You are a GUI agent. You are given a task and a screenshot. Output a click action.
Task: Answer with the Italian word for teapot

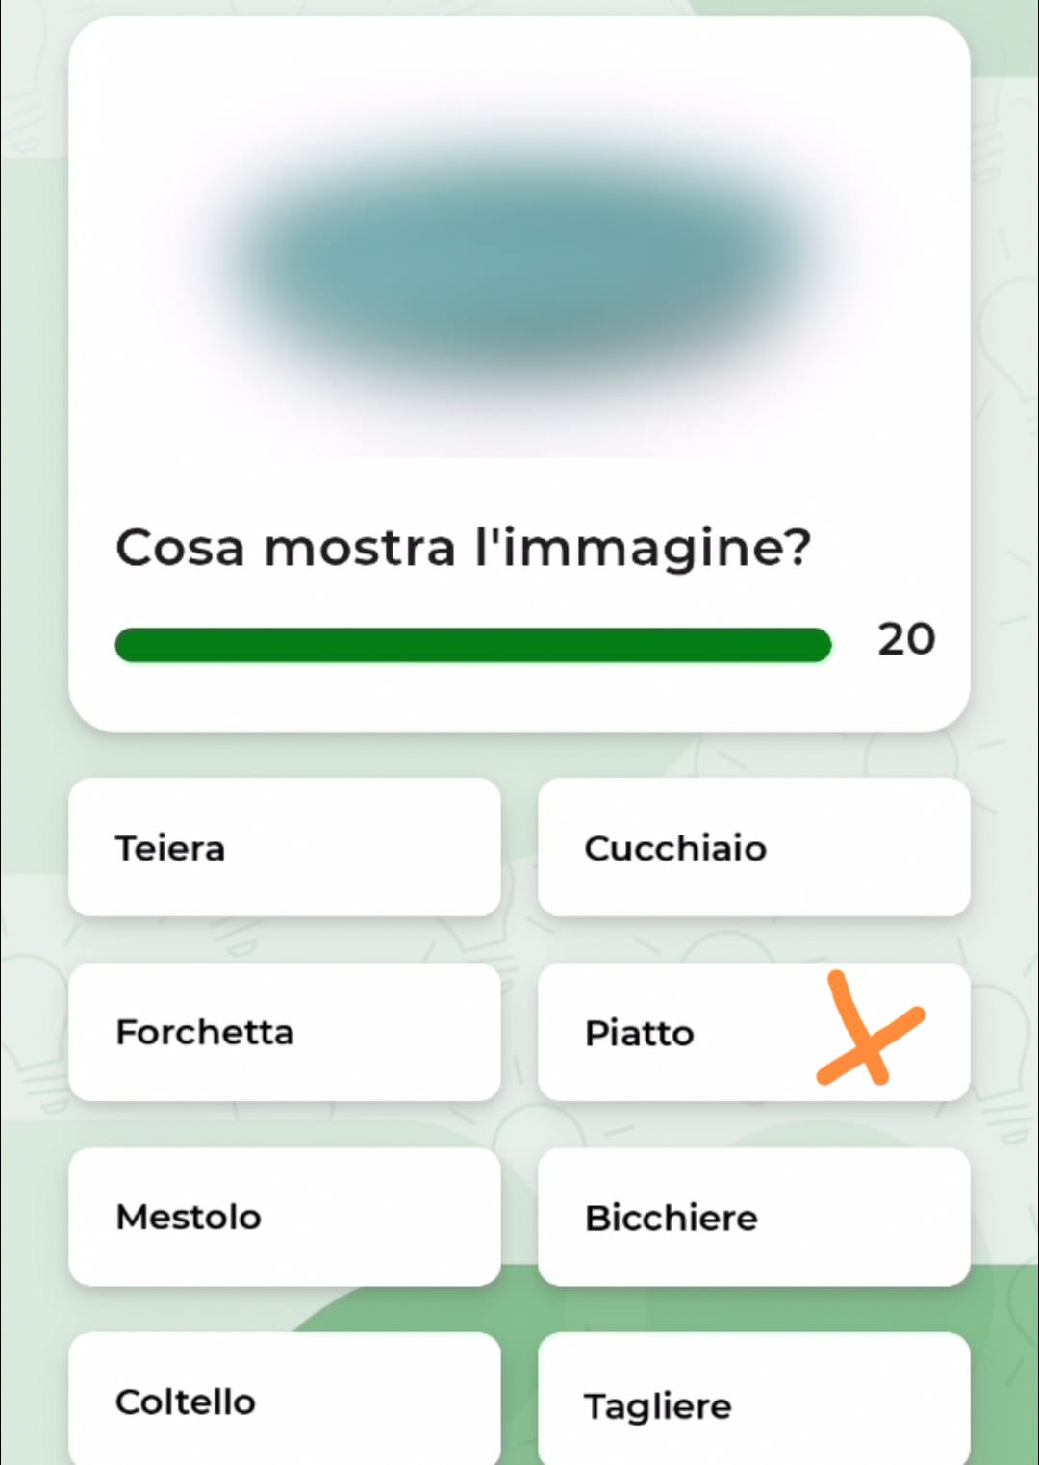point(285,847)
